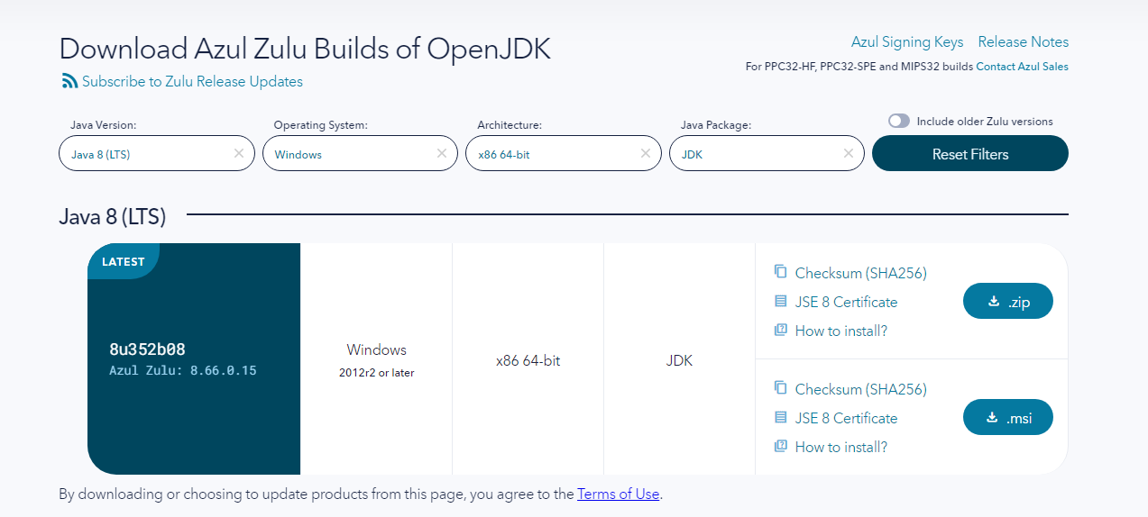Click certificate icon in the .msi row
This screenshot has height=517, width=1148.
click(781, 418)
